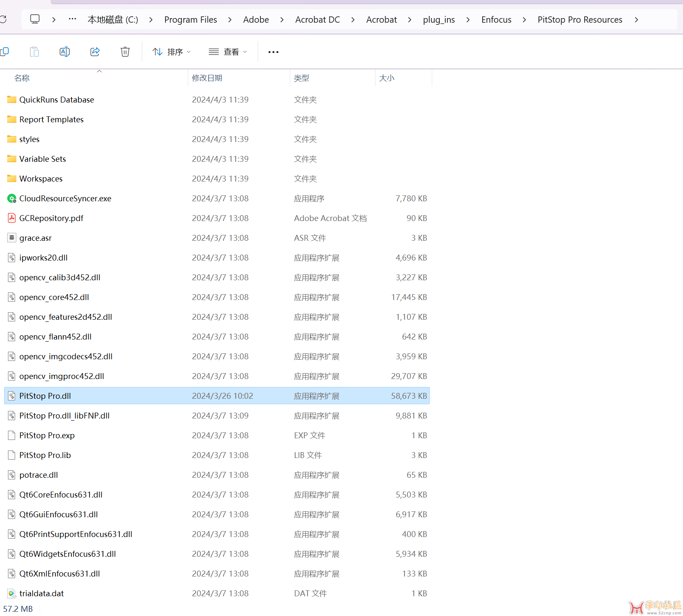Screen dimensions: 683x616
Task: Click the 58,673 KB size cell
Action: point(409,396)
